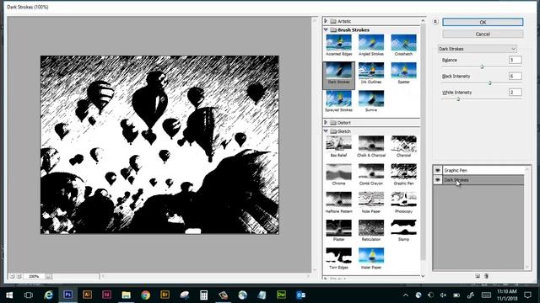Create a new effect layer
Image resolution: width=540 pixels, height=303 pixels.
click(478, 276)
